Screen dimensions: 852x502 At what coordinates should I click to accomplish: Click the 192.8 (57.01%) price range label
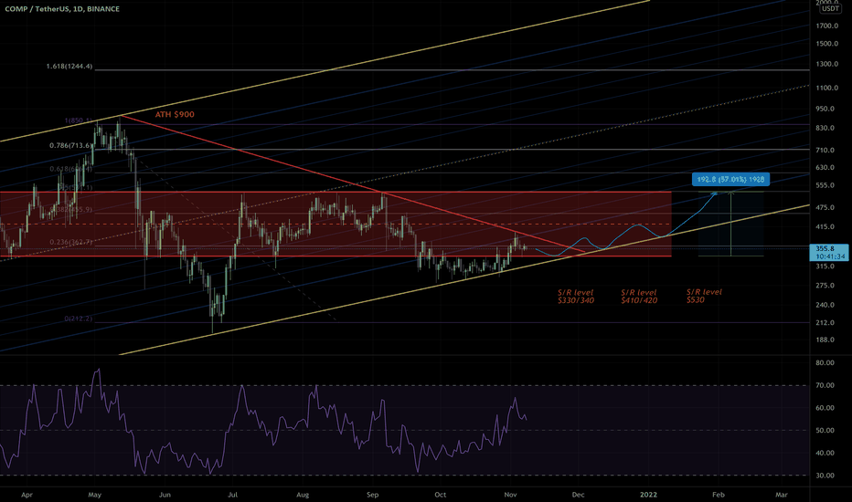[x=730, y=179]
